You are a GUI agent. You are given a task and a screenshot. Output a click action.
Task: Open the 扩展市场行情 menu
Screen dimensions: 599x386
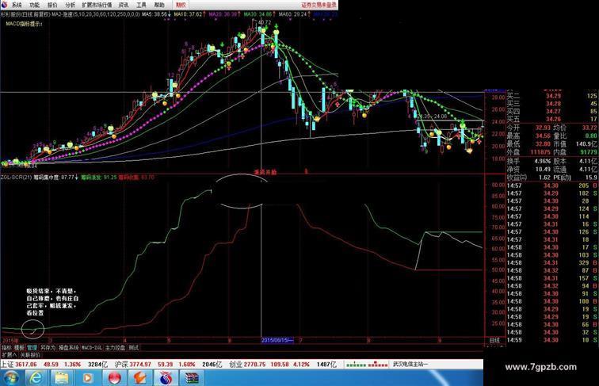97,5
